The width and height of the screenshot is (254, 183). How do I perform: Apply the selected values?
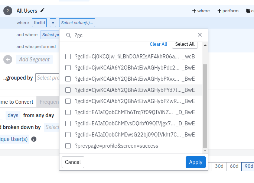point(196,162)
